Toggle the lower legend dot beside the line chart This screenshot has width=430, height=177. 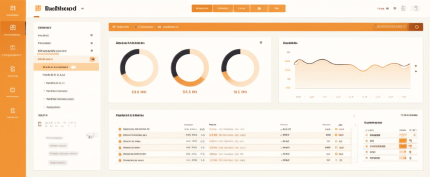coord(416,71)
